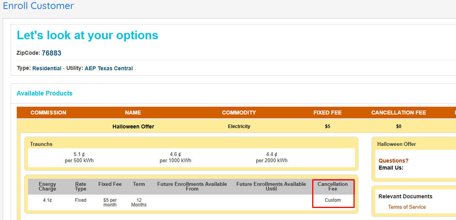The height and width of the screenshot is (220, 456).
Task: Click the Available Products section heading
Action: 44,93
